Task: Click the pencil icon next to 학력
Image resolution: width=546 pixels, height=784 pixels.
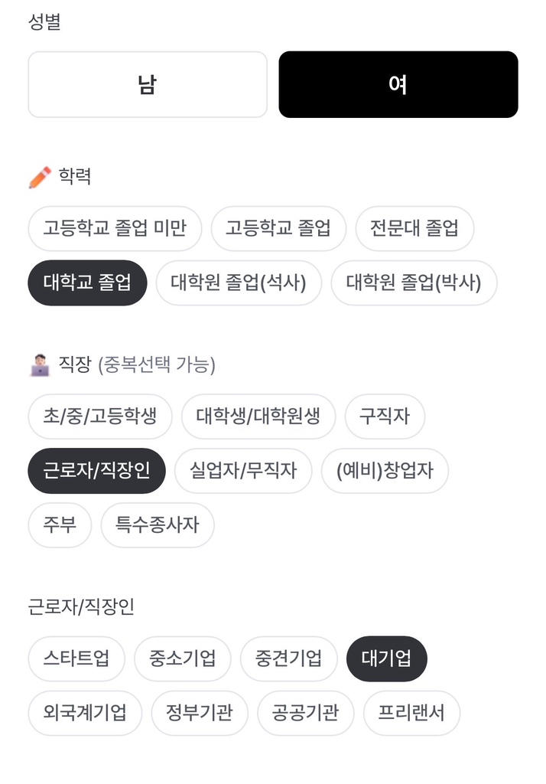Action: click(37, 174)
